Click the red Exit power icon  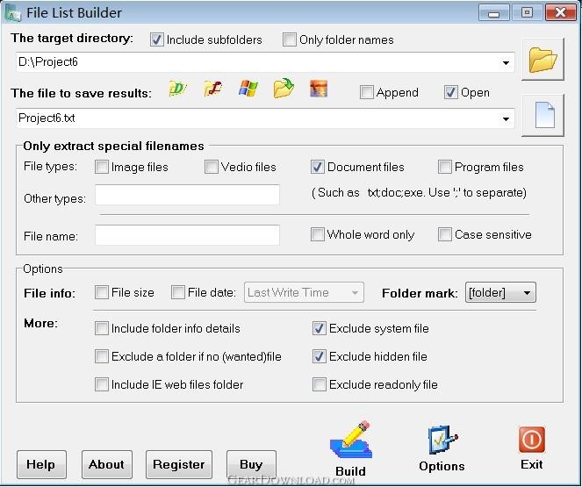[531, 440]
